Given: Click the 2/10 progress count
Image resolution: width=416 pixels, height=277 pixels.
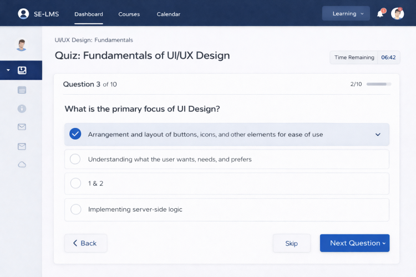Looking at the screenshot, I should (356, 84).
